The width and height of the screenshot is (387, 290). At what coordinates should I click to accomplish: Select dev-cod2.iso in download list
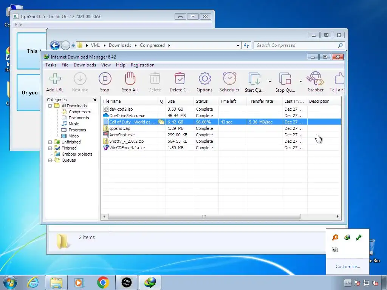[221, 109]
